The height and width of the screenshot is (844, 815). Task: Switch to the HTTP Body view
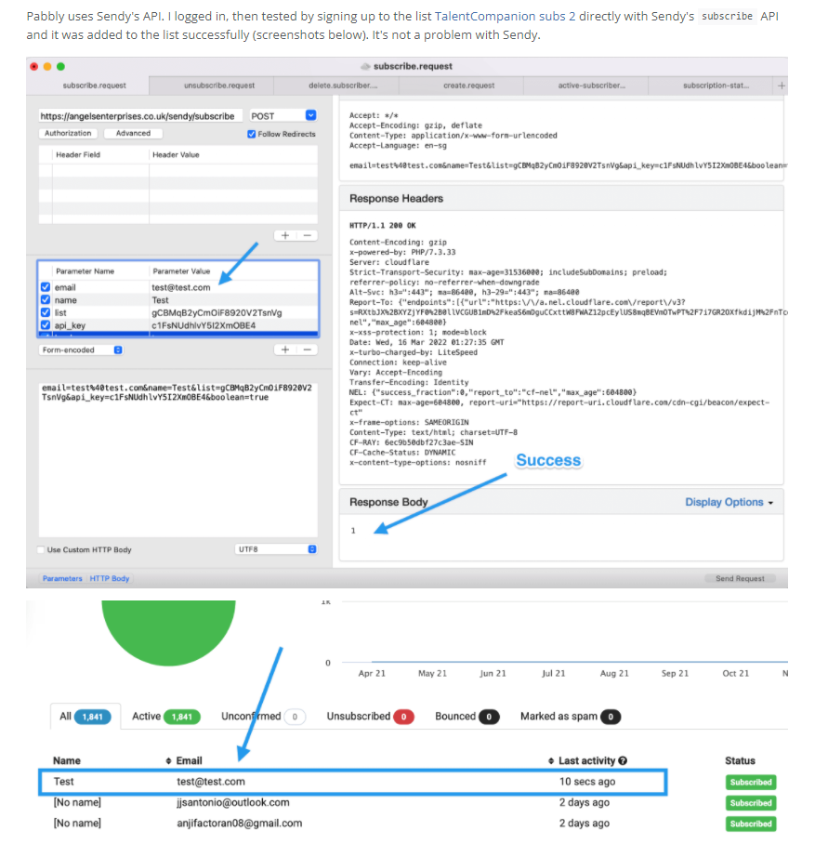click(x=110, y=578)
